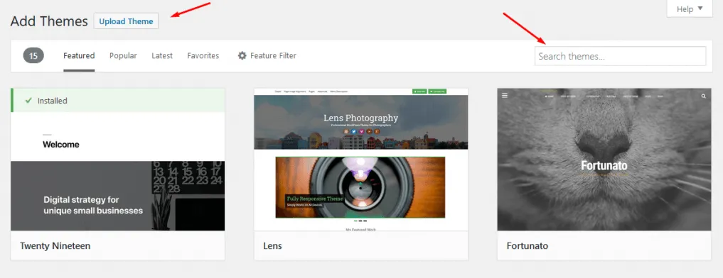Open the Help dropdown
The width and height of the screenshot is (723, 278).
pyautogui.click(x=690, y=9)
